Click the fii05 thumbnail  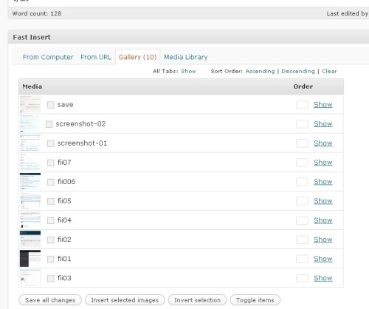pyautogui.click(x=30, y=200)
